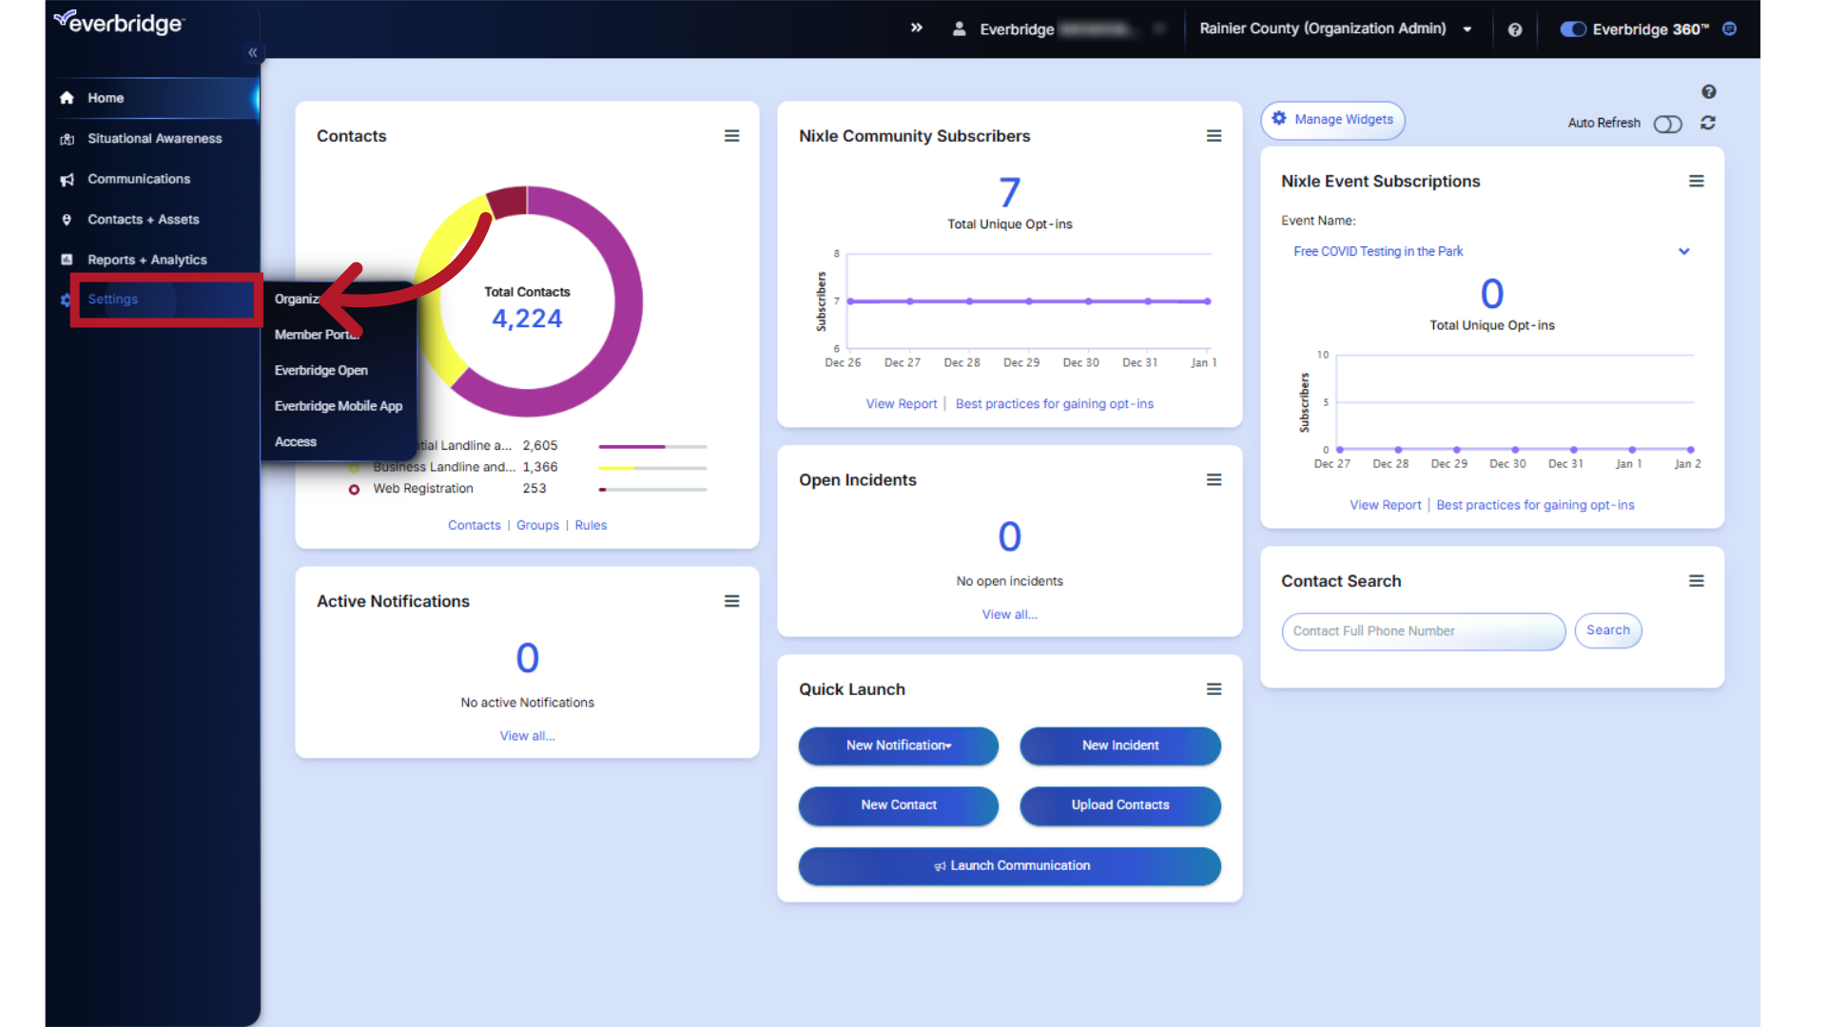The image size is (1826, 1027).
Task: Open New Notification dropdown button
Action: (899, 746)
